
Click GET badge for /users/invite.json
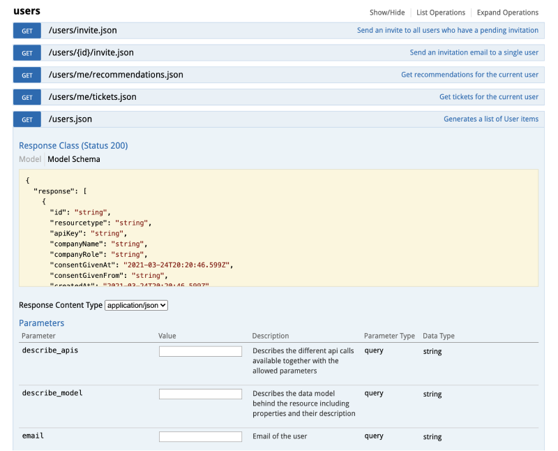pyautogui.click(x=27, y=31)
